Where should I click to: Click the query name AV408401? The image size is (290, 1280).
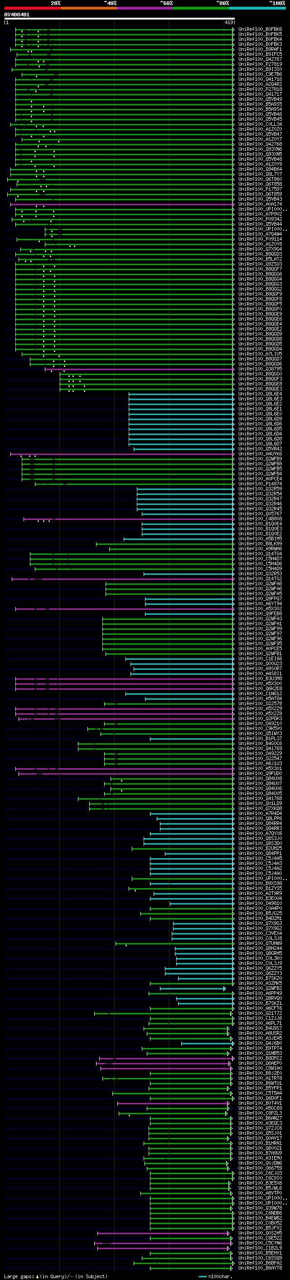(x=17, y=15)
